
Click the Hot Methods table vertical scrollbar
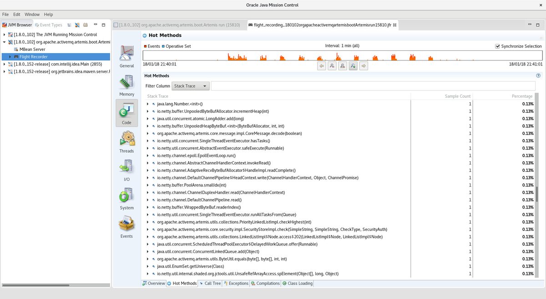pos(537,194)
